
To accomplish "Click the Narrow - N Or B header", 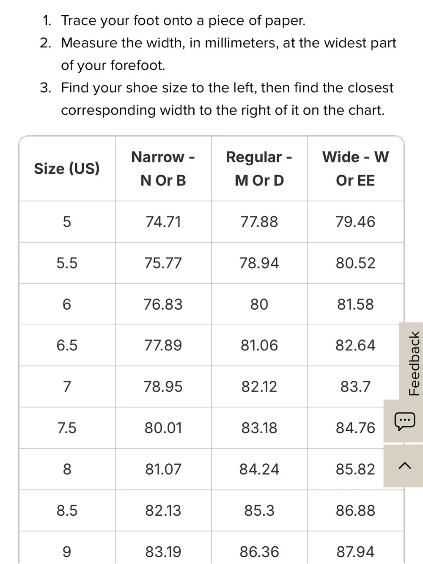I will [163, 168].
